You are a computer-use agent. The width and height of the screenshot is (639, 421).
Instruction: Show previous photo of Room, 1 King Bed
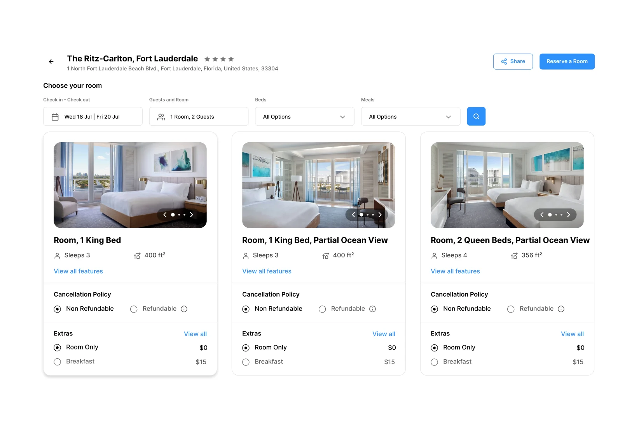coord(165,215)
